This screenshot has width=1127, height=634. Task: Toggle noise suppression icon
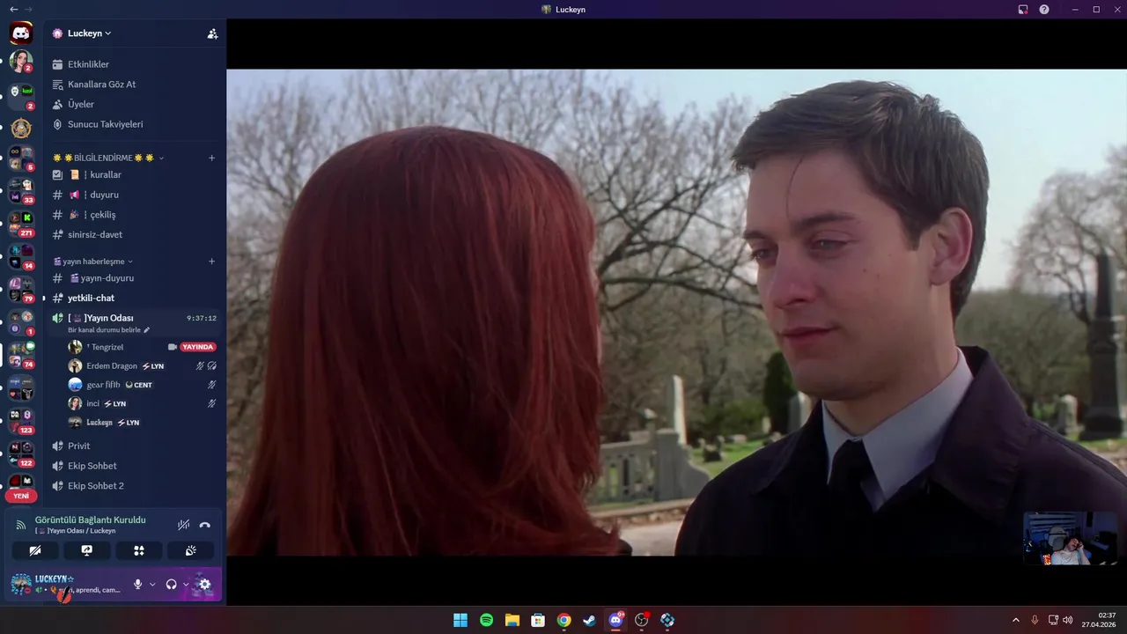183,525
